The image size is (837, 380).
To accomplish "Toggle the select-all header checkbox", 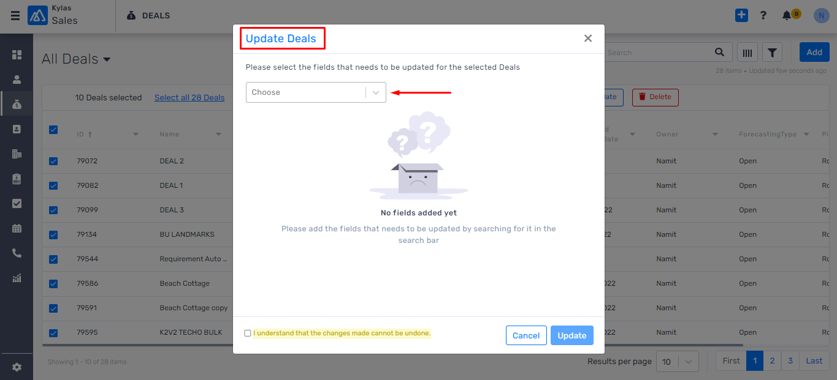I will [x=53, y=130].
